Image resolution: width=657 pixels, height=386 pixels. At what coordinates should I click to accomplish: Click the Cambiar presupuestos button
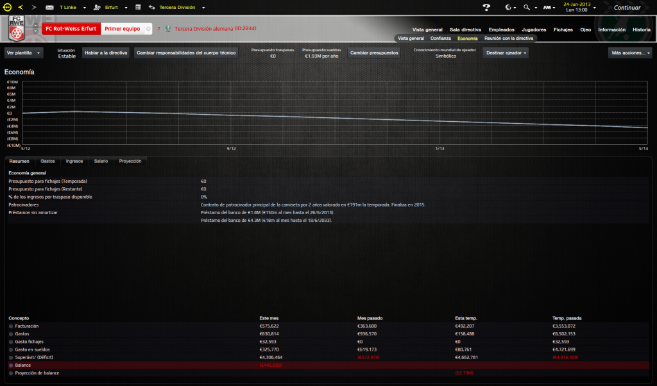[x=374, y=53]
